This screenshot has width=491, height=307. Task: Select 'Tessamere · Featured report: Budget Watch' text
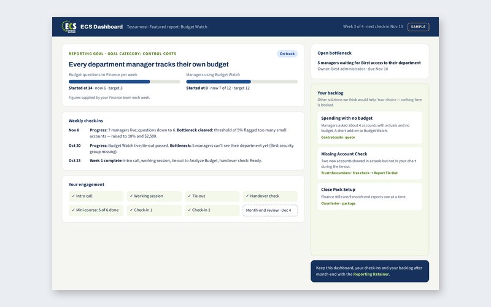tap(167, 27)
